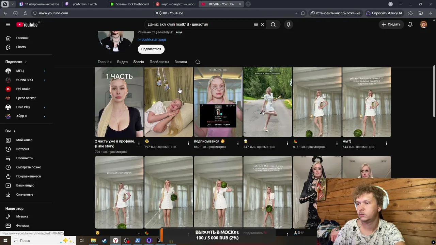
Task: Switch to the channel Главная tab
Action: [x=105, y=62]
